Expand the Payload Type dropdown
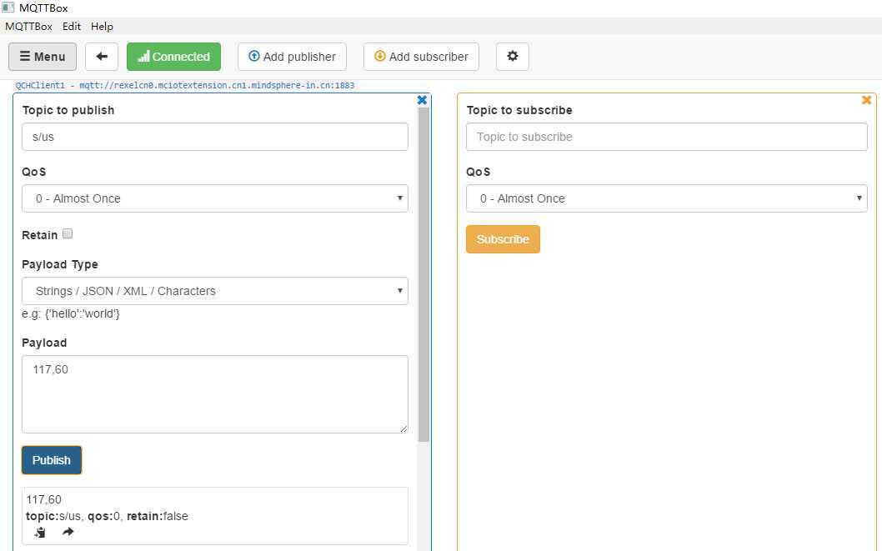The width and height of the screenshot is (882, 551). point(215,291)
